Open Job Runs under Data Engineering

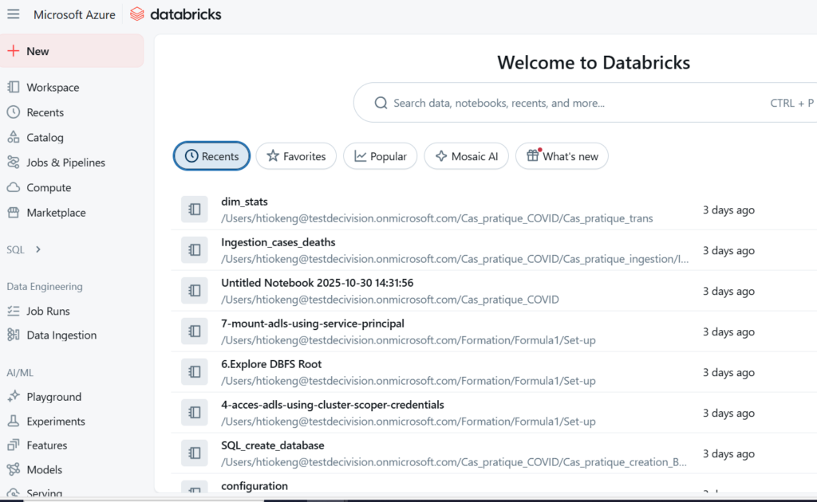coord(48,311)
